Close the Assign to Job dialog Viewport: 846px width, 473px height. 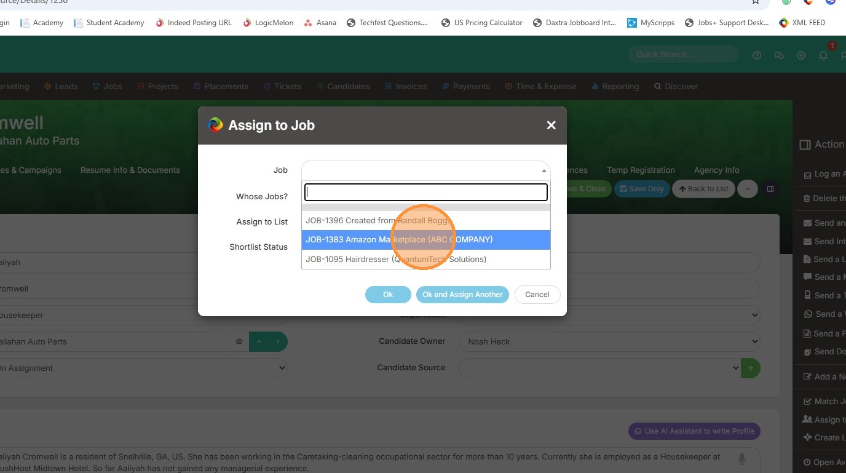click(x=551, y=125)
